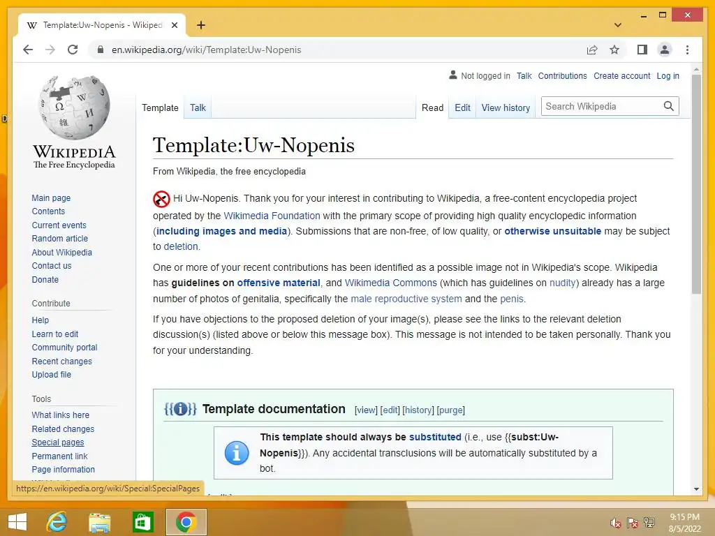Open Windows Store from taskbar
The width and height of the screenshot is (715, 536).
[142, 522]
